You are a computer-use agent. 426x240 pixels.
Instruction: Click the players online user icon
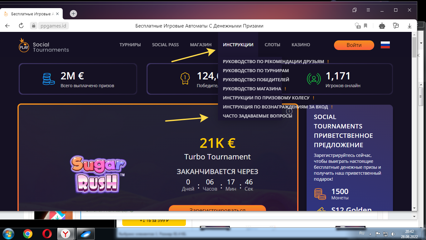tap(314, 79)
